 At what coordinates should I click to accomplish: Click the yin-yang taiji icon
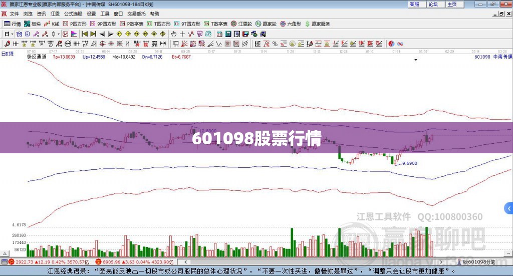click(391, 44)
